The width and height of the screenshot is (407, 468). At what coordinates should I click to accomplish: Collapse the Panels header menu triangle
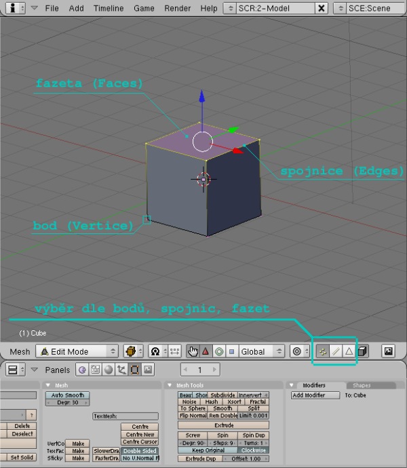click(x=35, y=370)
